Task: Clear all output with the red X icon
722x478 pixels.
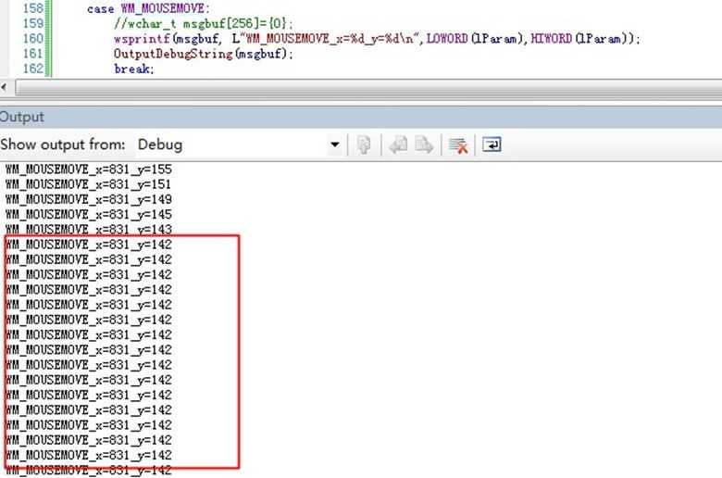Action: [458, 145]
